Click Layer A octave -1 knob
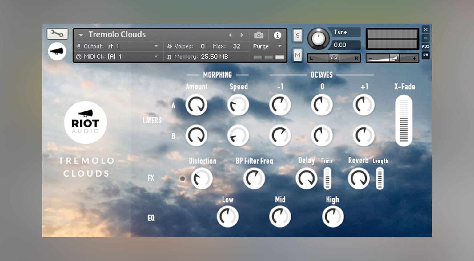This screenshot has width=474, height=261. click(x=280, y=105)
